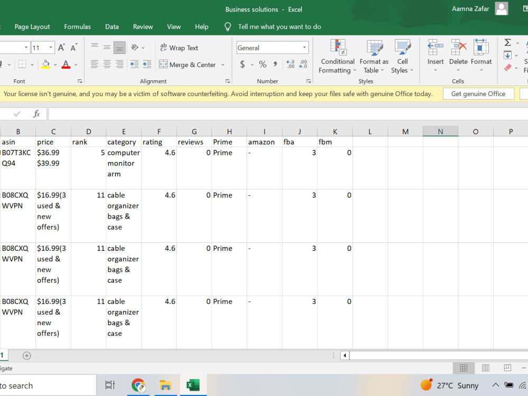Open Conditional Formatting
The width and height of the screenshot is (528, 396).
337,56
